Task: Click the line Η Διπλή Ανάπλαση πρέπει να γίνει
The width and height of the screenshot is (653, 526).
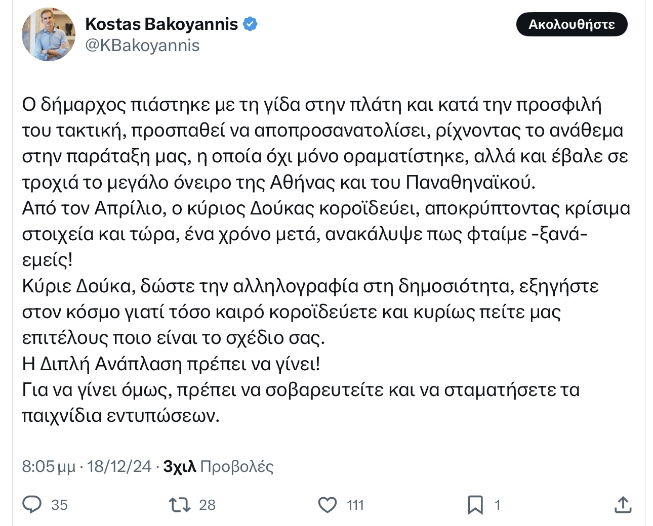Action: (x=171, y=364)
